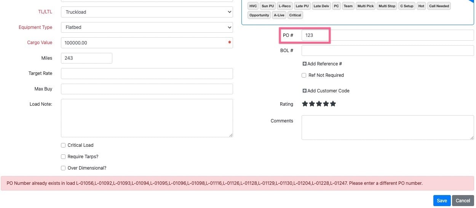Set rating to four stars
The width and height of the screenshot is (476, 208).
point(326,104)
